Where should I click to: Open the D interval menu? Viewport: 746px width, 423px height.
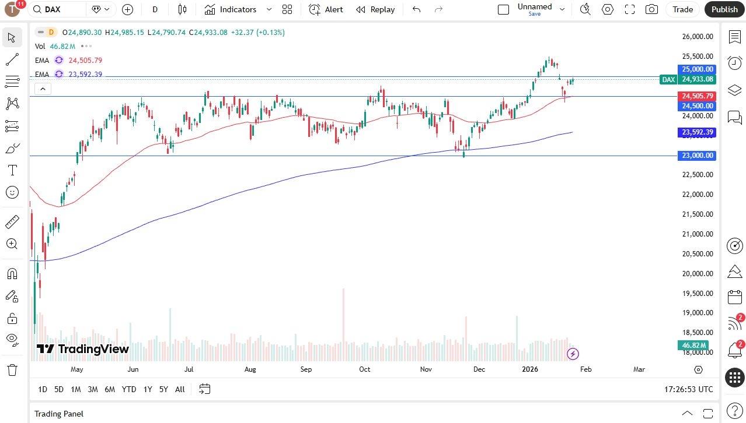click(154, 9)
